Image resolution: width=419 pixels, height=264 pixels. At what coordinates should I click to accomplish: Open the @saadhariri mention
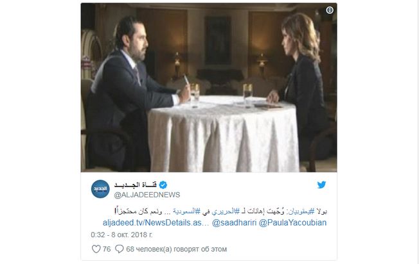point(234,223)
